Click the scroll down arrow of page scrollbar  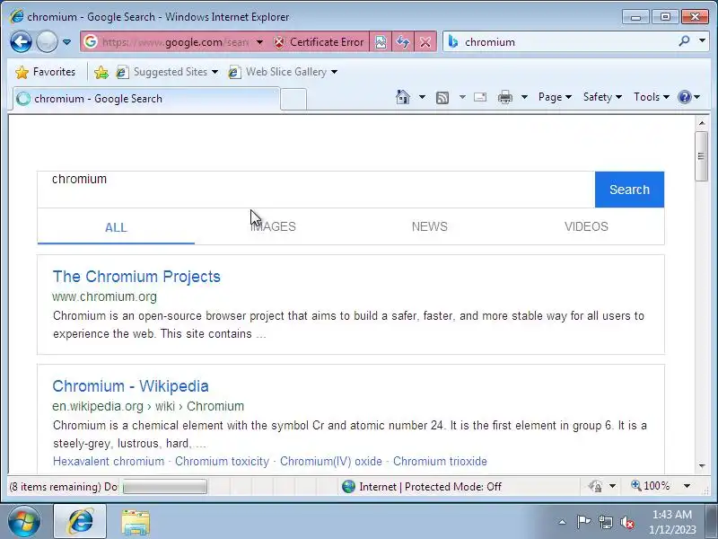point(702,466)
